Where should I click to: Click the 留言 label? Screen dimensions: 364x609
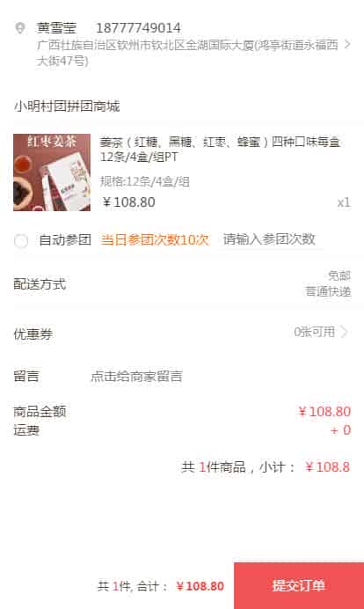pos(26,376)
